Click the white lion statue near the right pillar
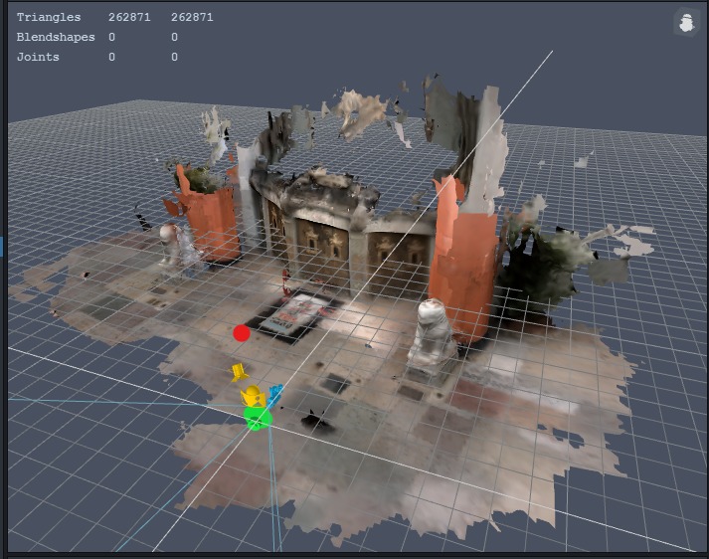This screenshot has width=709, height=559. click(432, 332)
